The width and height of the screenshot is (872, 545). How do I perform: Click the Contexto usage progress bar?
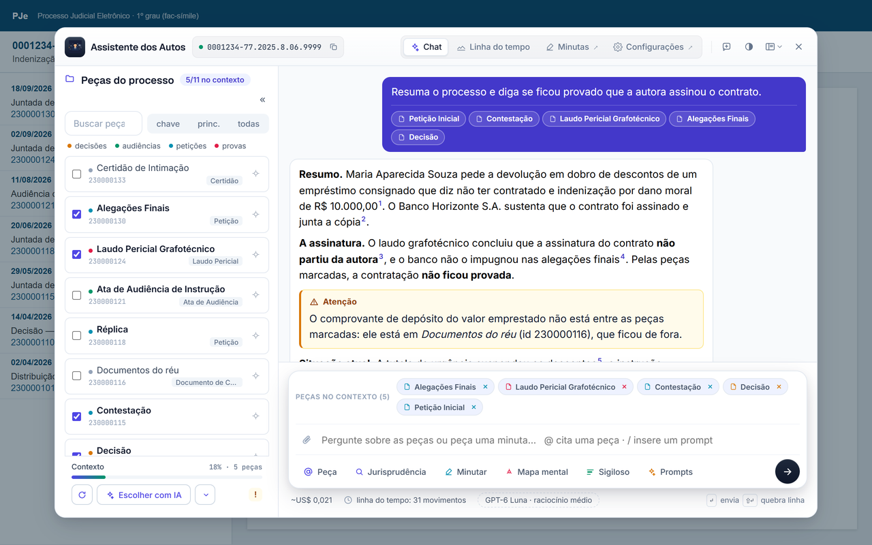click(167, 478)
